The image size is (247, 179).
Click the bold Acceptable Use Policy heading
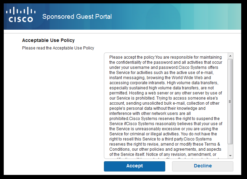coord(48,40)
